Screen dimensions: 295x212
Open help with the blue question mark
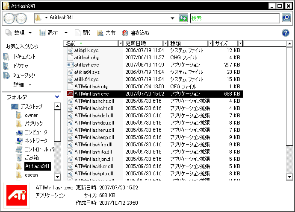tap(286, 33)
